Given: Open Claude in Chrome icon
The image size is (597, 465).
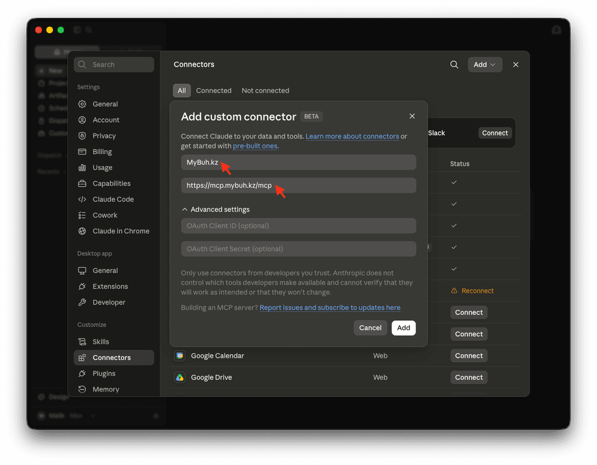Looking at the screenshot, I should 82,231.
